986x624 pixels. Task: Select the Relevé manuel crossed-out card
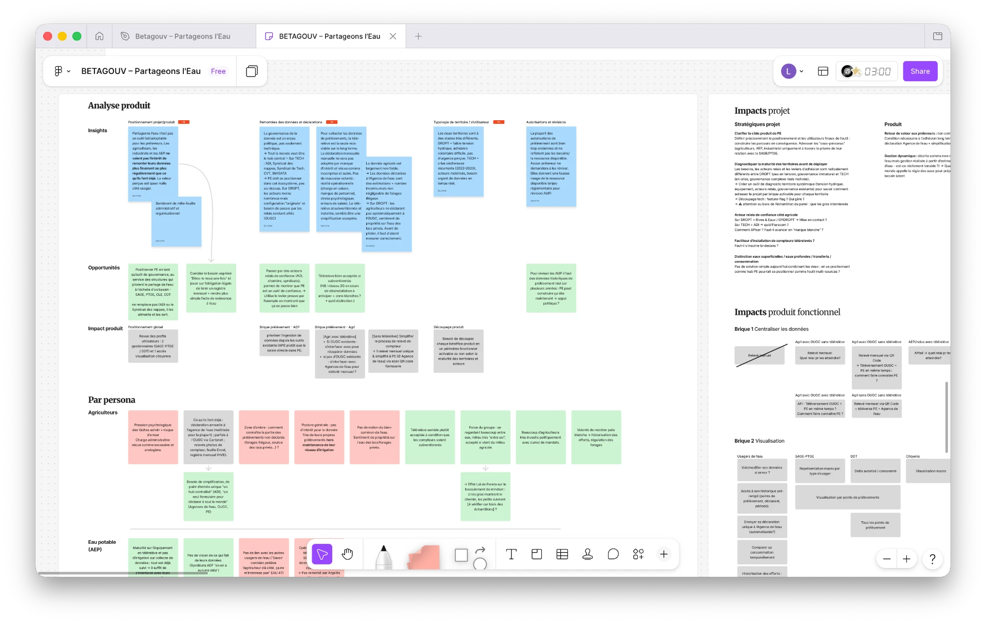760,355
